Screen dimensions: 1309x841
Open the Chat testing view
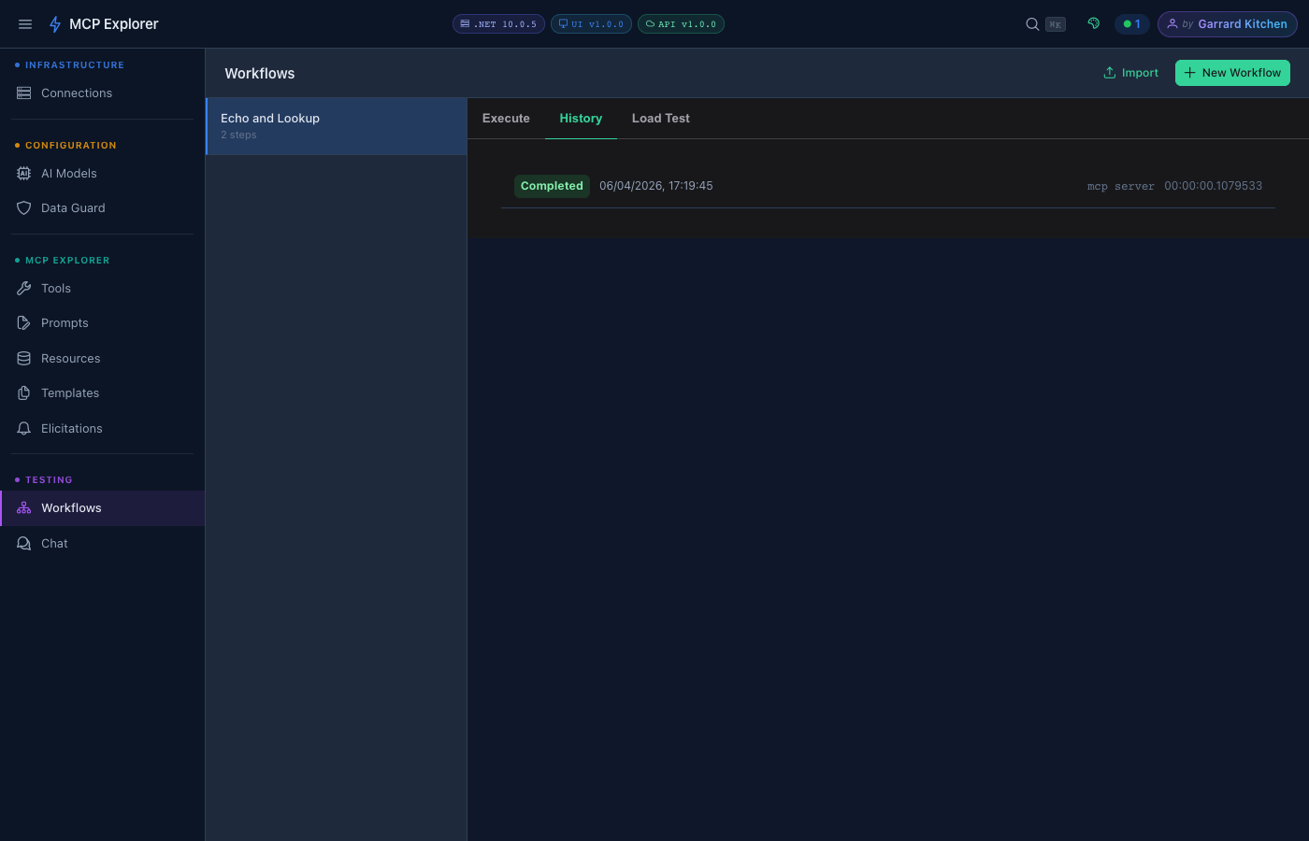53,543
